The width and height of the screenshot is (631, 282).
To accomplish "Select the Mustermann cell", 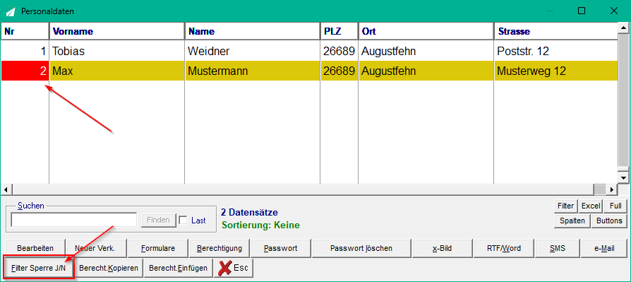I will click(253, 71).
